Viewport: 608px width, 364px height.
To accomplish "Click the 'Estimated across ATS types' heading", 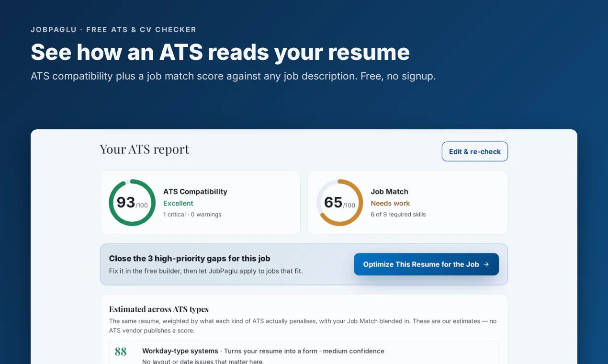I will click(x=159, y=309).
